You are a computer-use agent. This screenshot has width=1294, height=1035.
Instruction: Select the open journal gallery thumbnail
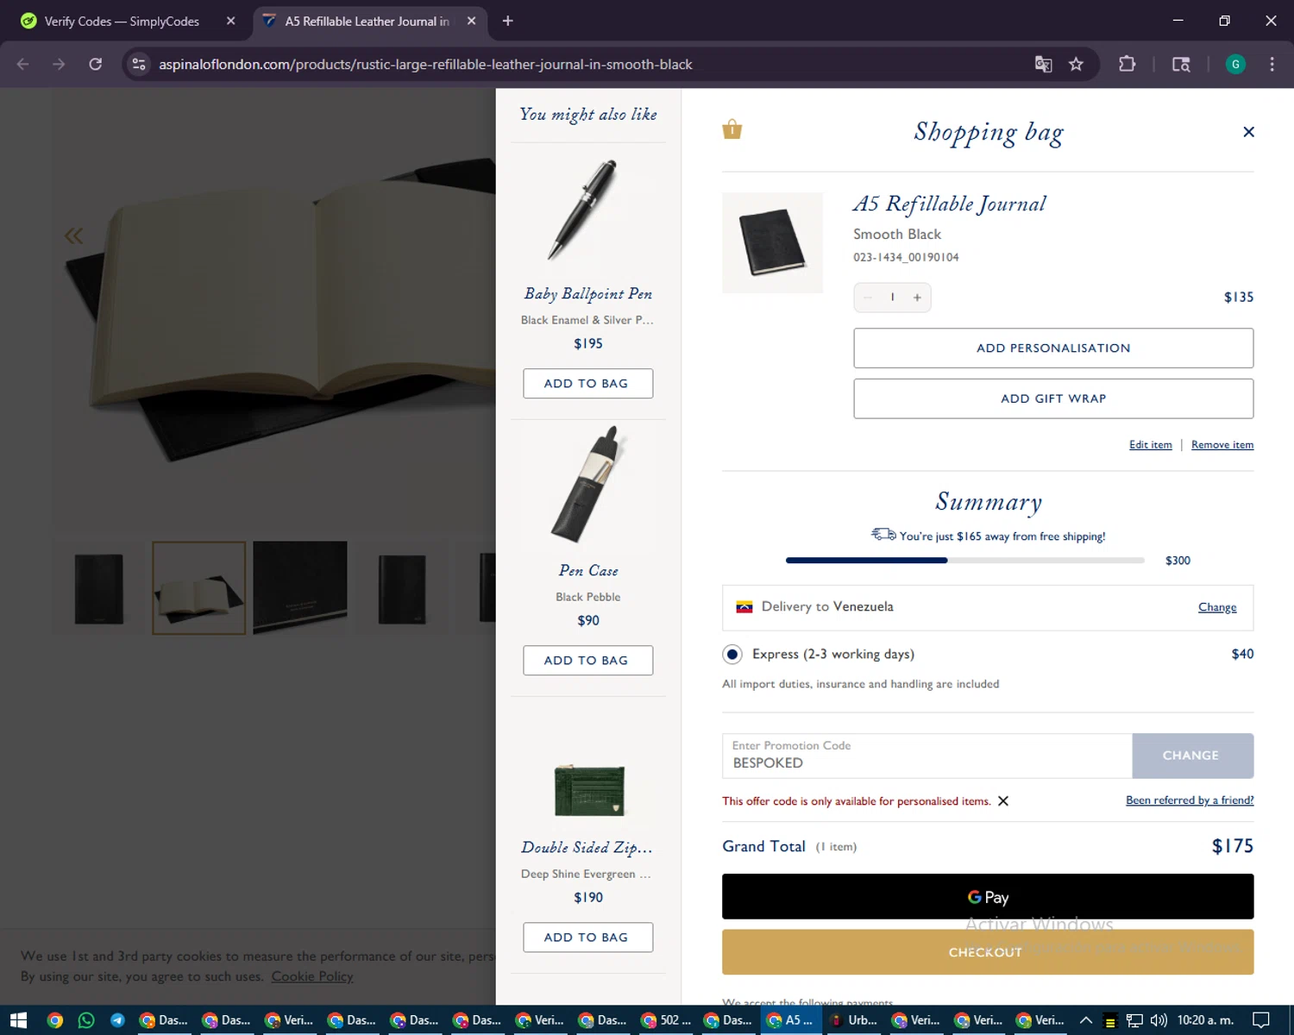tap(199, 588)
